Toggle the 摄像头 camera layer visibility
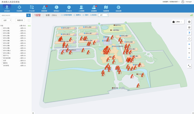194x114 pixels. 77,15
